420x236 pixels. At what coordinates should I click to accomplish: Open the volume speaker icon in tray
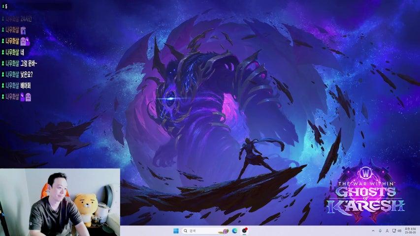[399, 231]
